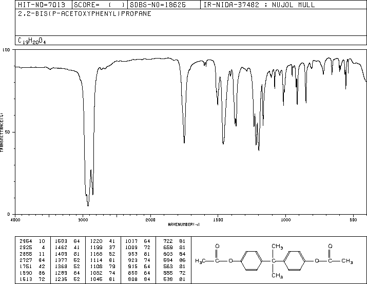Click the HIT-NO=7013 header field
The height and width of the screenshot is (284, 367).
pos(42,5)
